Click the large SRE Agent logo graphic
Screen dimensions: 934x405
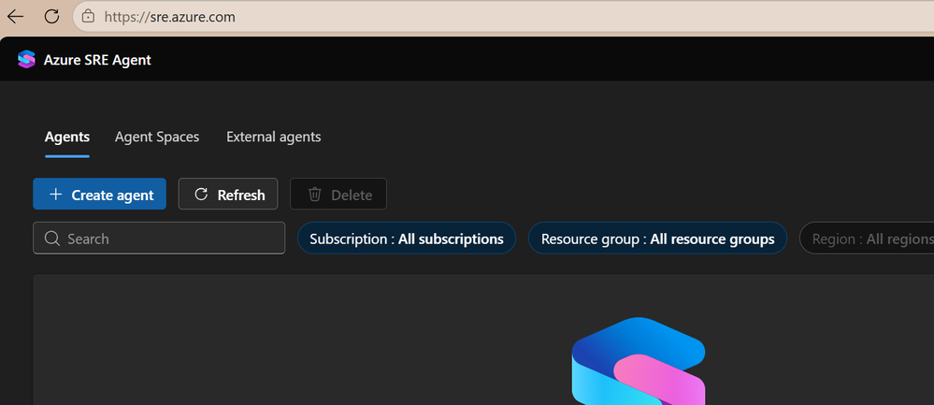(639, 361)
